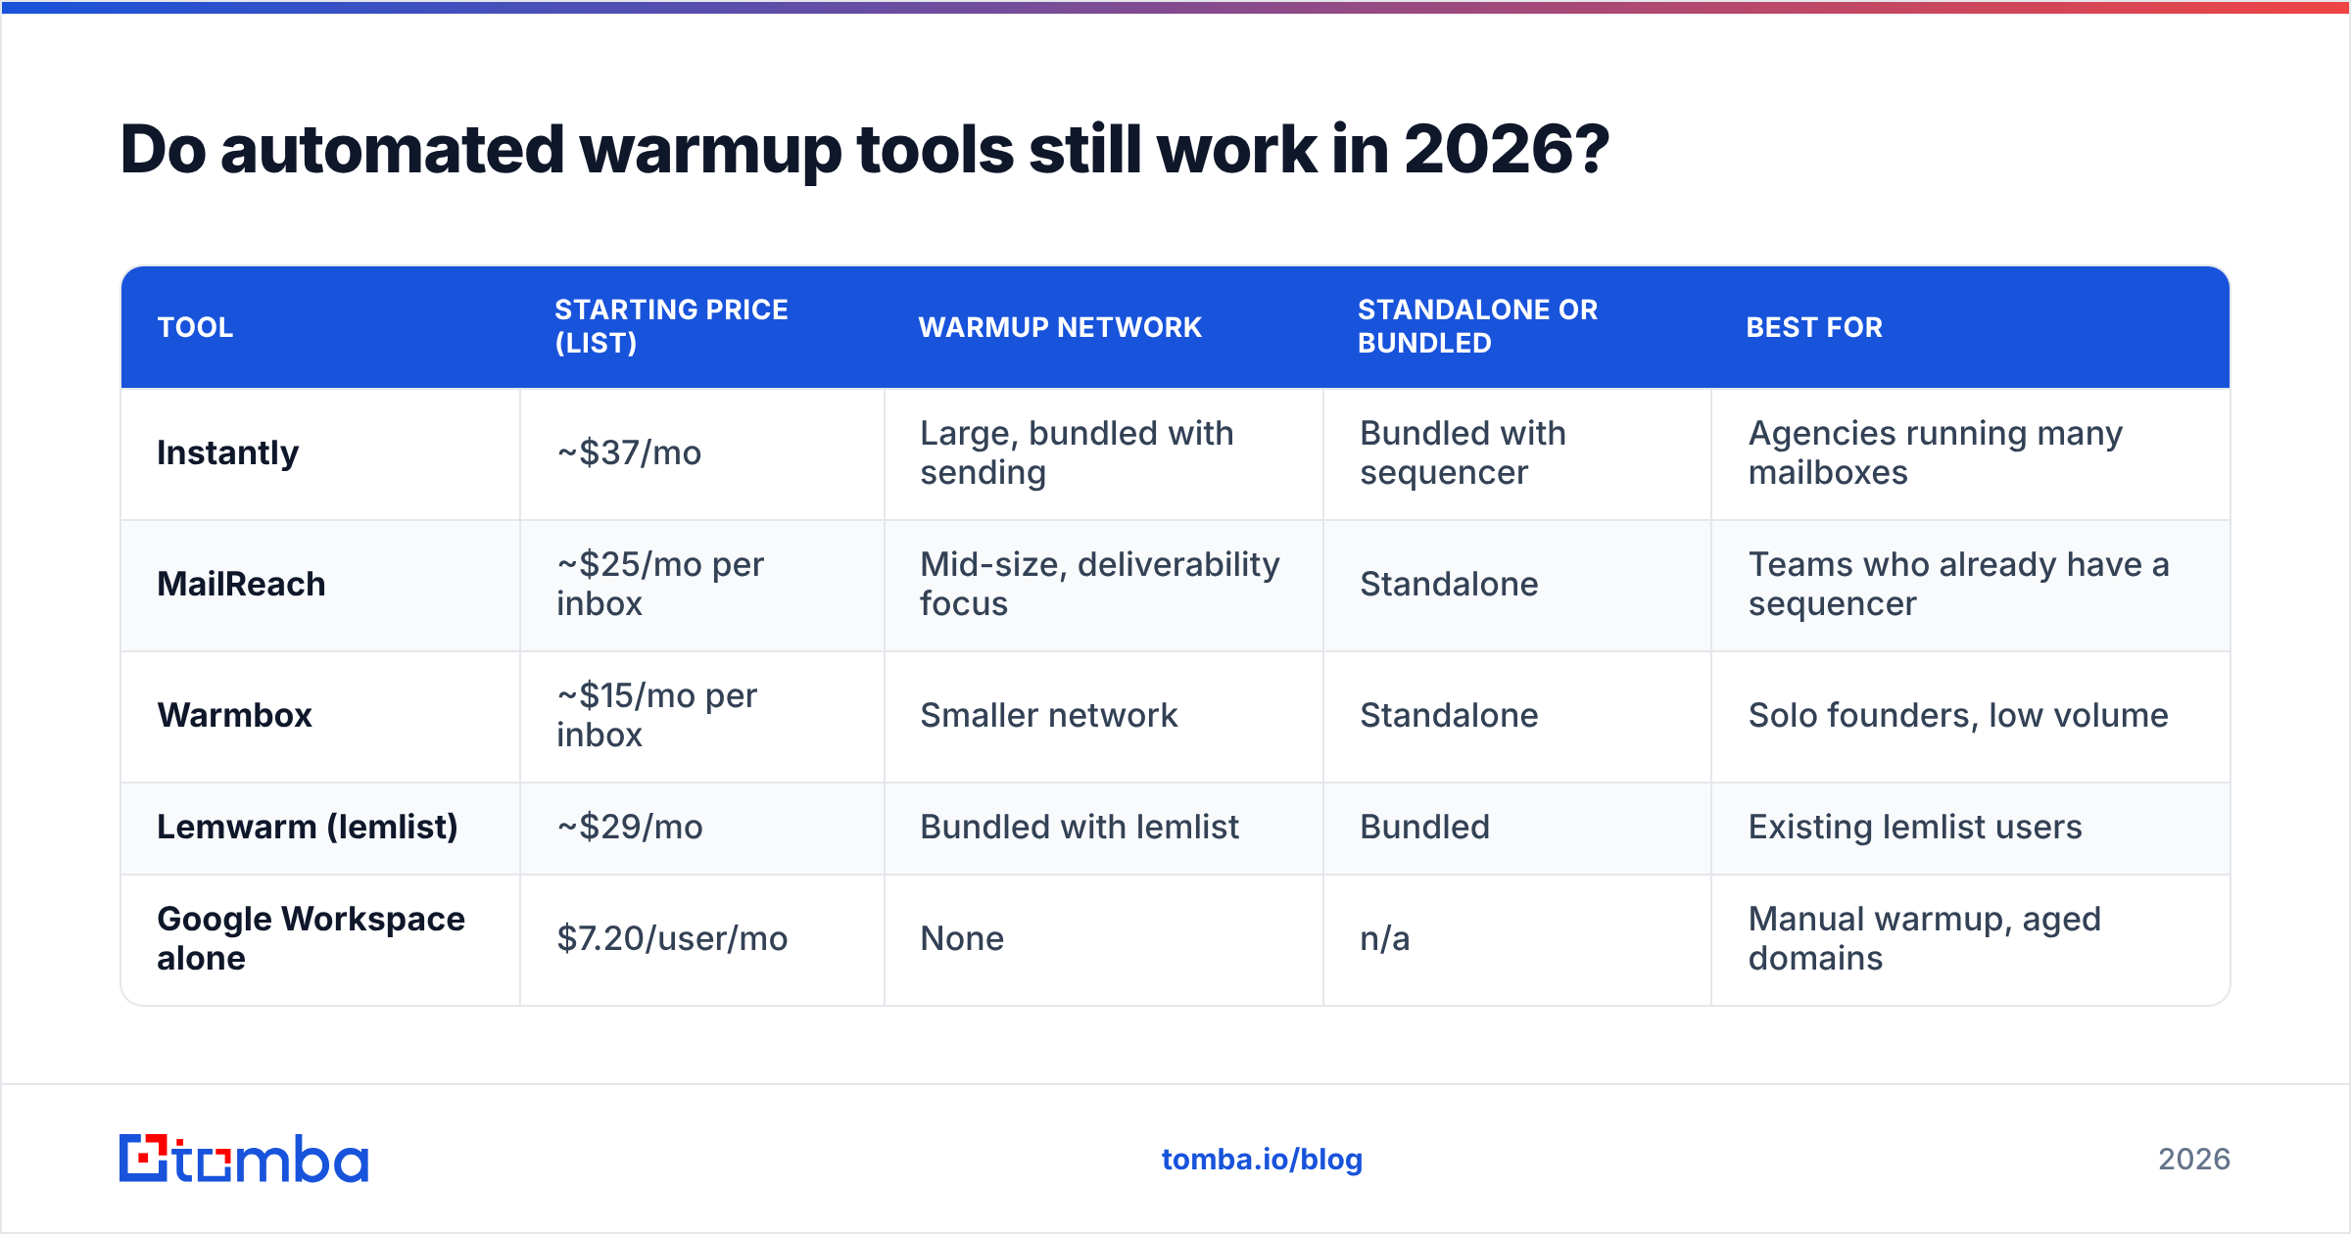This screenshot has width=2351, height=1234.
Task: Click the Lemwarm (lemlist) tool name
Action: (308, 827)
